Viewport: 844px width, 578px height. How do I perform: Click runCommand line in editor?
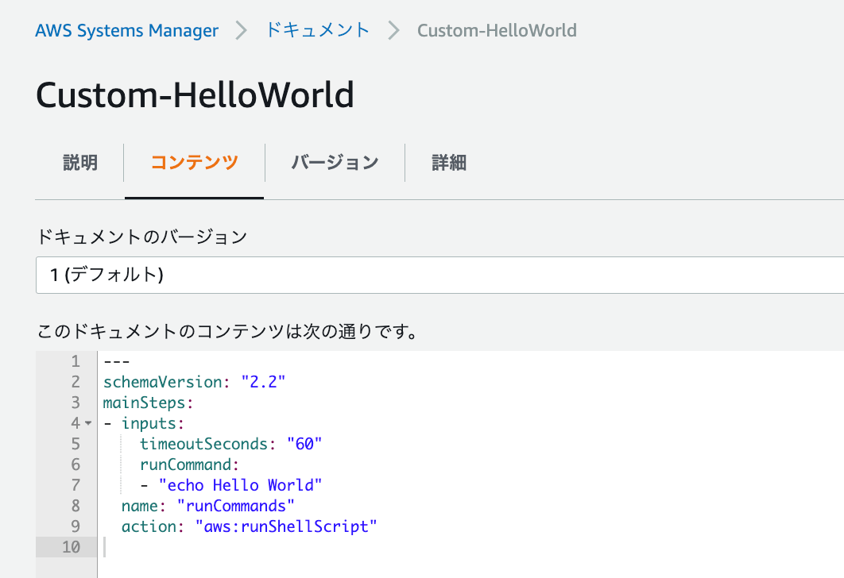point(189,464)
